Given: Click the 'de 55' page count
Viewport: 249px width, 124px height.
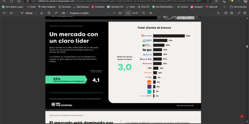Looking at the screenshot, I should [135, 13].
